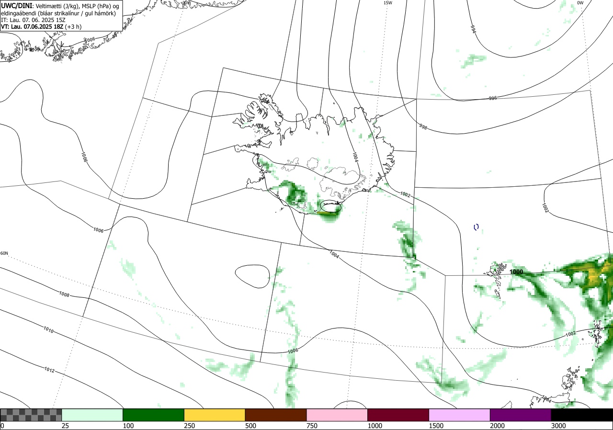Click the '996' isobar label
The width and height of the screenshot is (613, 430).
[x=493, y=98]
